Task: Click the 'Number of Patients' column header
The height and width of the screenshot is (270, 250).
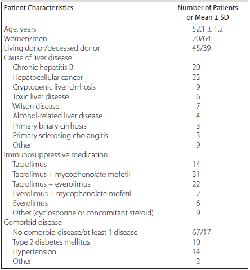Action: pyautogui.click(x=208, y=8)
